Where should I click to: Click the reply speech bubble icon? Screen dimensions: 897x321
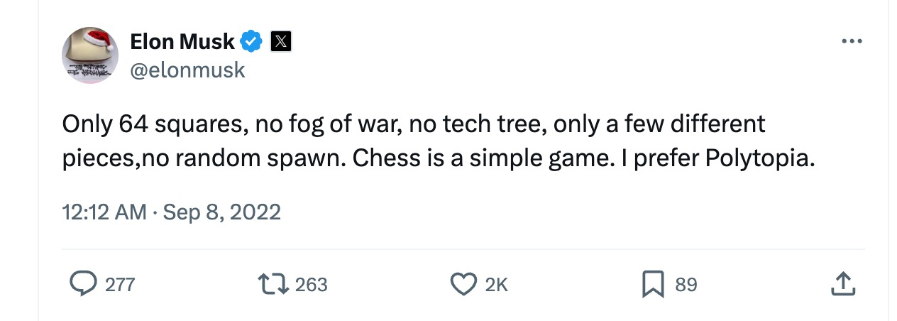point(83,285)
